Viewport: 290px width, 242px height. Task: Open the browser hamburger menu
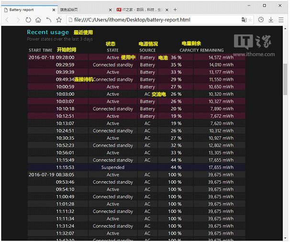(x=281, y=20)
